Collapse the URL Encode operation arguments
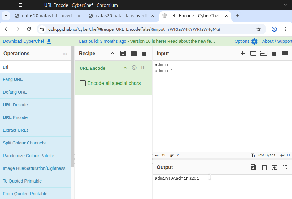The width and height of the screenshot is (292, 199). coord(125,68)
